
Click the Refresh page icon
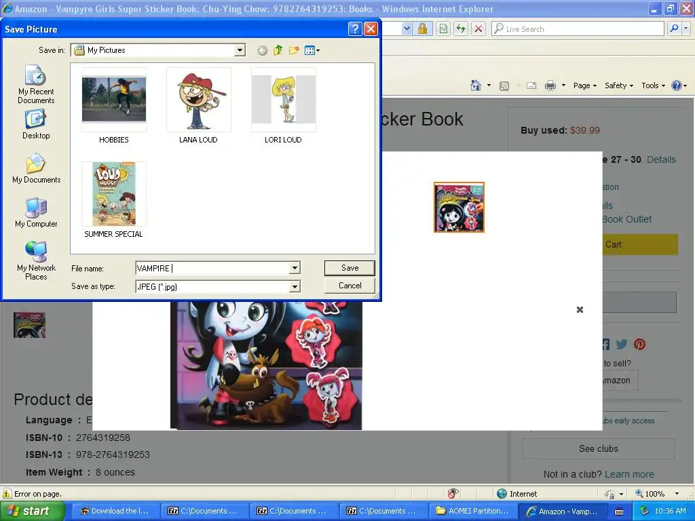(x=461, y=28)
